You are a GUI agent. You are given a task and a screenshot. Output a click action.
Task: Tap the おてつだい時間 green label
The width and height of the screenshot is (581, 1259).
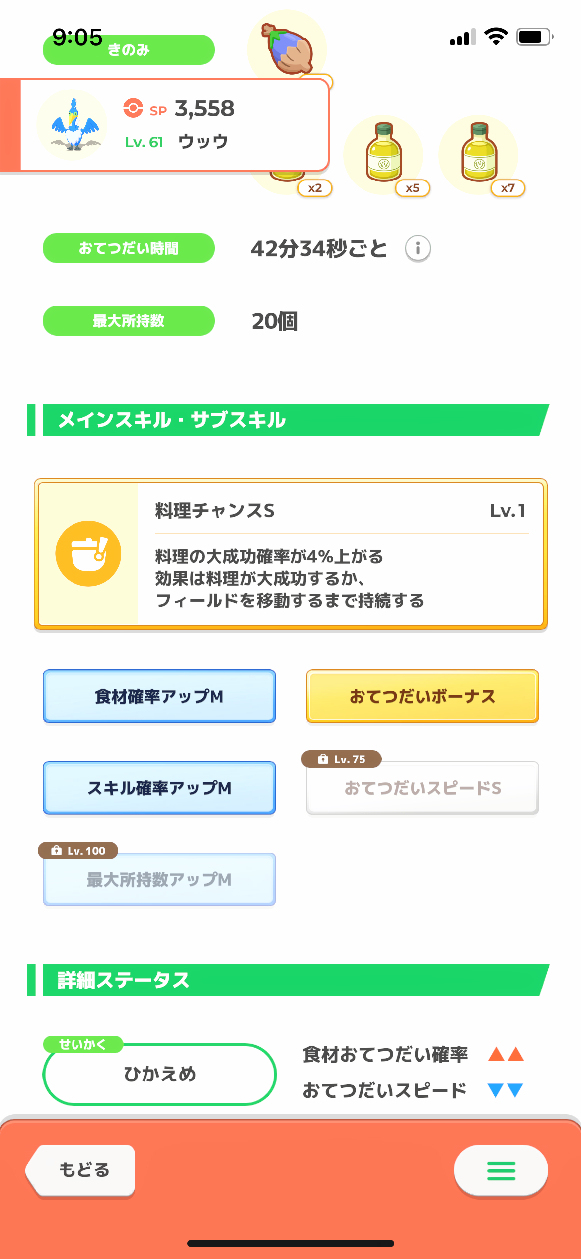[x=129, y=248]
